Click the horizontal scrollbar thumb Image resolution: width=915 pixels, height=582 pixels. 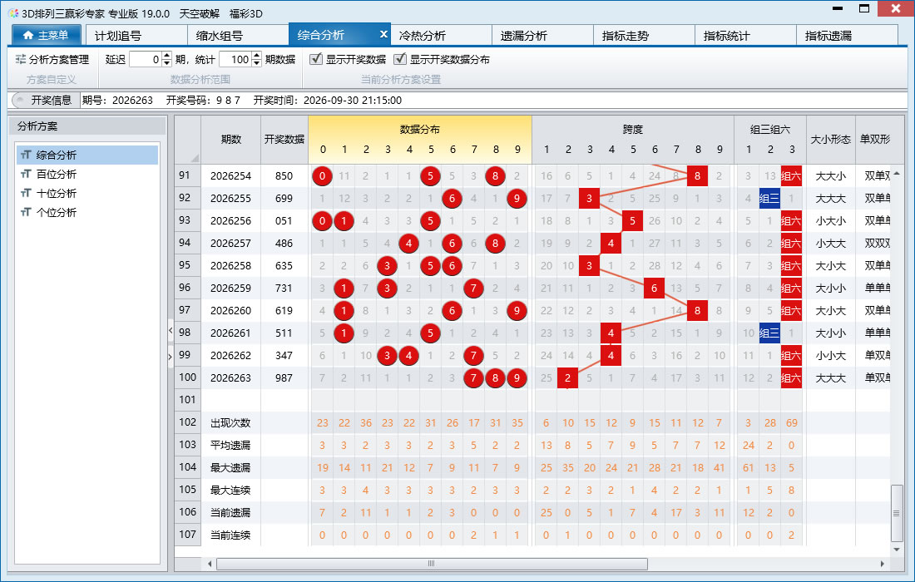(x=432, y=564)
